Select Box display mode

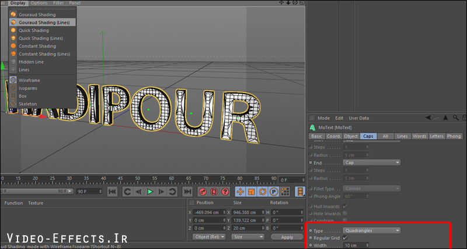pos(42,96)
